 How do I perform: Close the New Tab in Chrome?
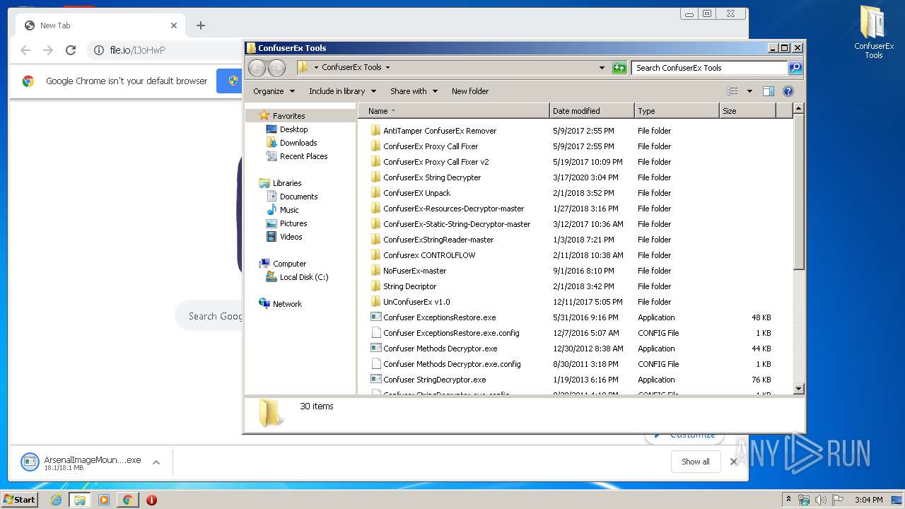point(174,25)
